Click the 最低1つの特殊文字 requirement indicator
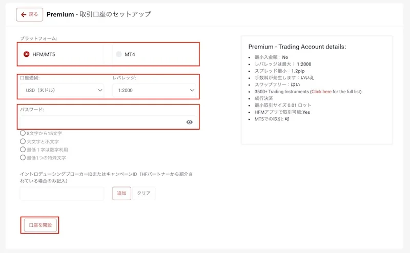This screenshot has height=253, width=410. click(23, 158)
